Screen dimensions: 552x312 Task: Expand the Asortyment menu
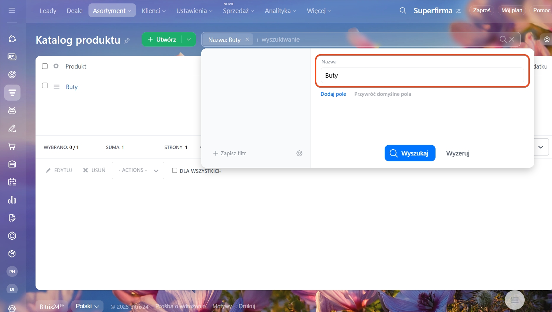coord(112,11)
